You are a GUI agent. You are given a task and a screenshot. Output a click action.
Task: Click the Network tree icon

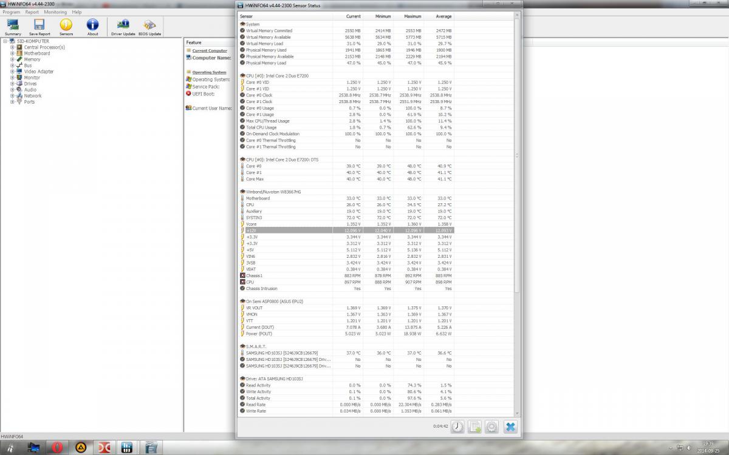coord(19,96)
